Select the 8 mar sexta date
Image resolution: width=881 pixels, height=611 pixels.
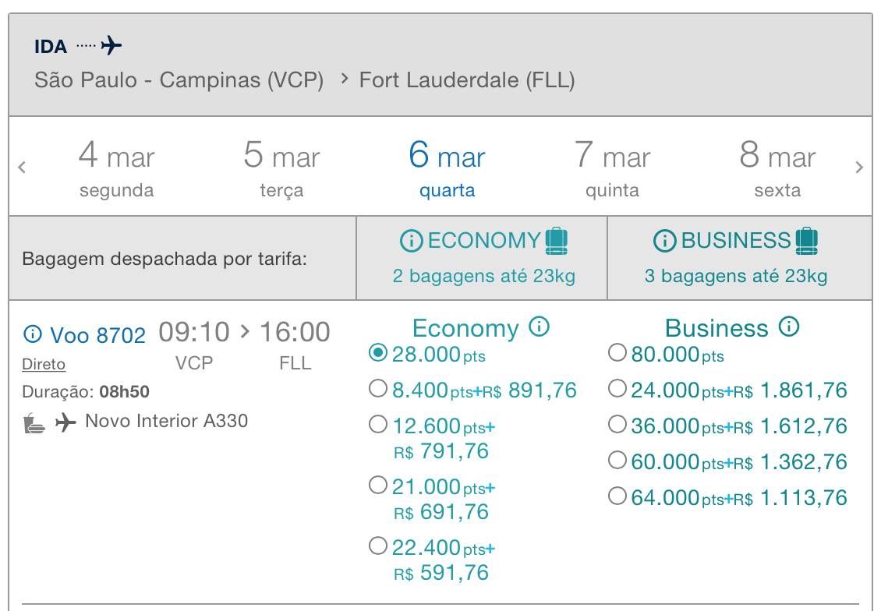point(777,168)
